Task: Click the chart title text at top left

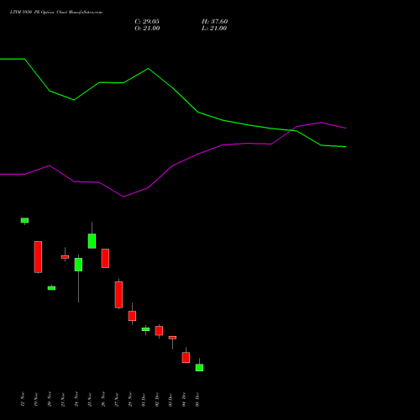Action: (x=56, y=13)
